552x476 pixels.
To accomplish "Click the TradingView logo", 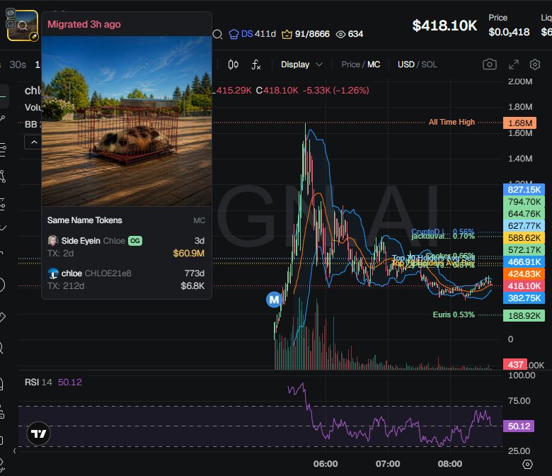I will tap(38, 433).
